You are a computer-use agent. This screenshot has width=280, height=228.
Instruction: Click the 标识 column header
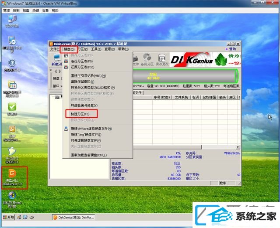196,97
